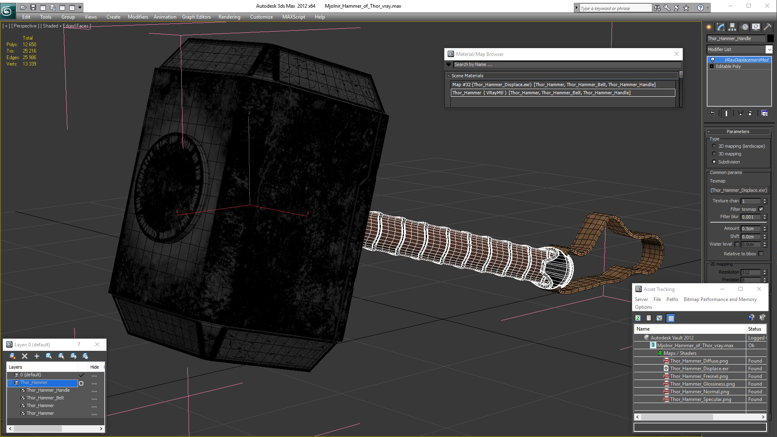This screenshot has height=437, width=777.
Task: Toggle Hide for Thor_Hammer_Belt row
Action: click(94, 398)
